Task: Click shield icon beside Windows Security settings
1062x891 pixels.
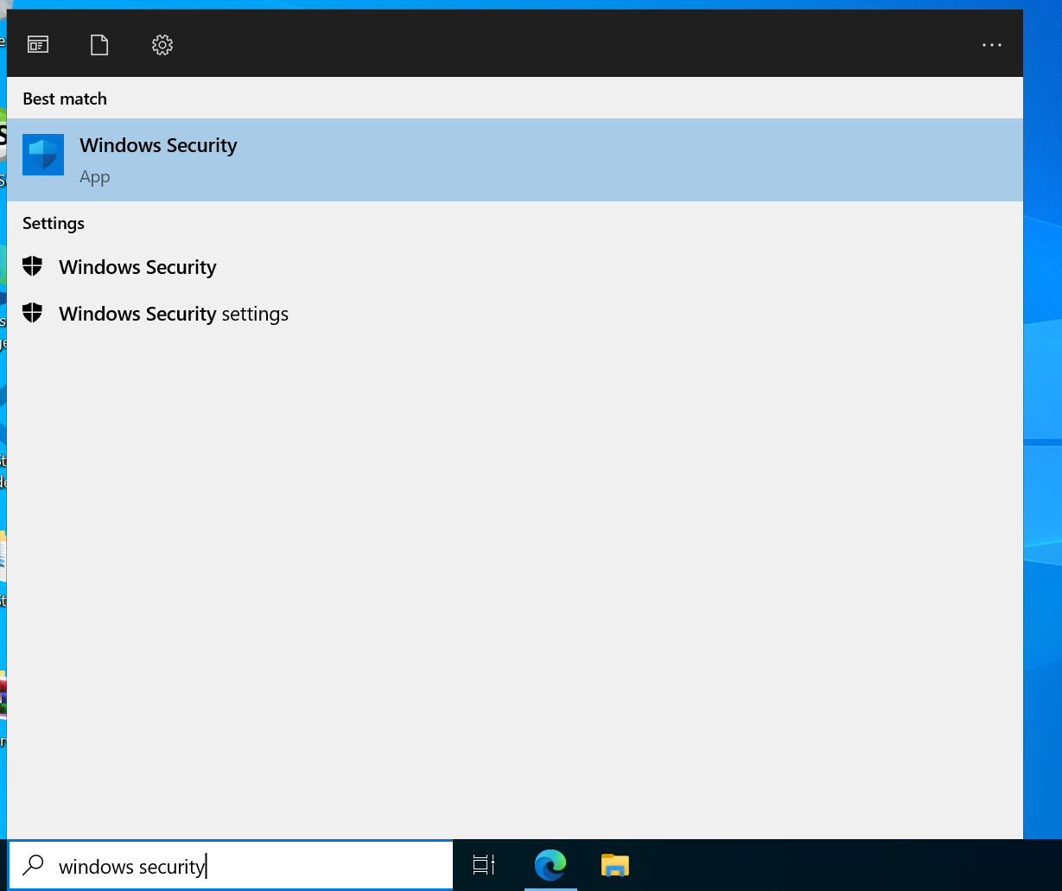Action: click(x=33, y=313)
